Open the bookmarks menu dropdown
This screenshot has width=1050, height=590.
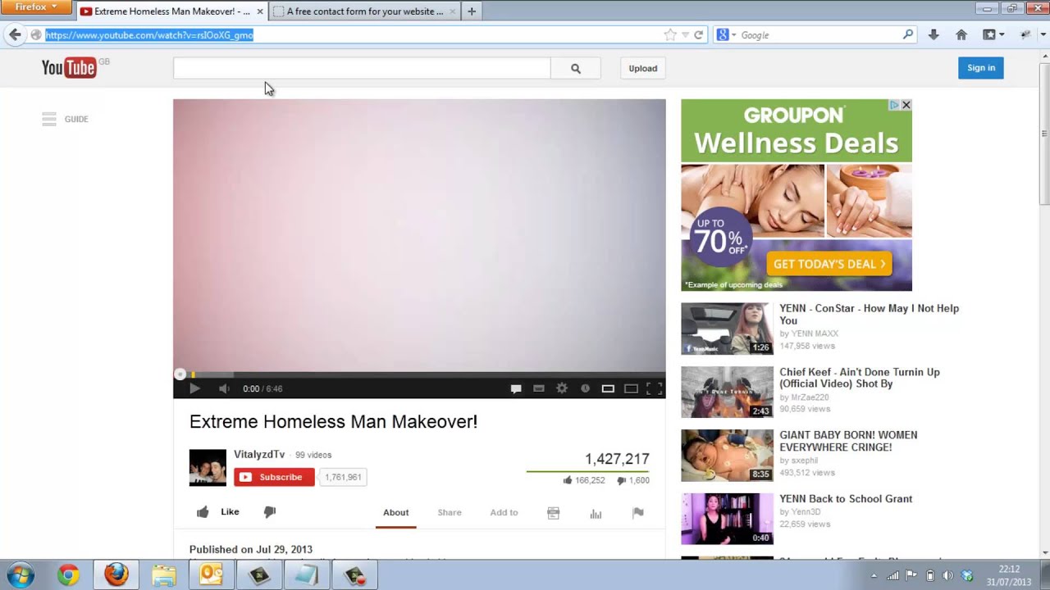993,34
